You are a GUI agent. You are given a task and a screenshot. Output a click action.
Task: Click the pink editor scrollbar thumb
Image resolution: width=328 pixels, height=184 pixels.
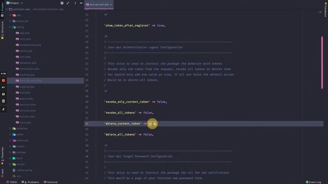tap(322, 62)
